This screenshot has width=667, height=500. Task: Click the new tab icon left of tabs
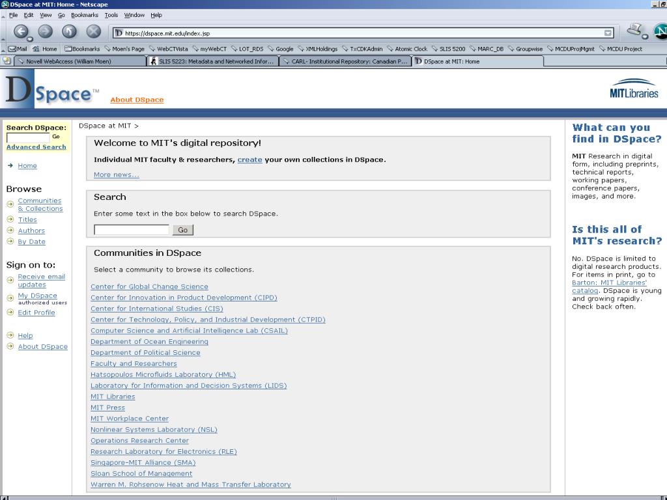[x=7, y=61]
